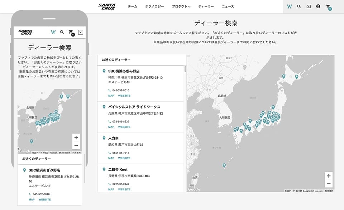Image resolution: width=344 pixels, height=210 pixels.
Task: Tap the cart icon in mobile preview
Action: click(71, 32)
